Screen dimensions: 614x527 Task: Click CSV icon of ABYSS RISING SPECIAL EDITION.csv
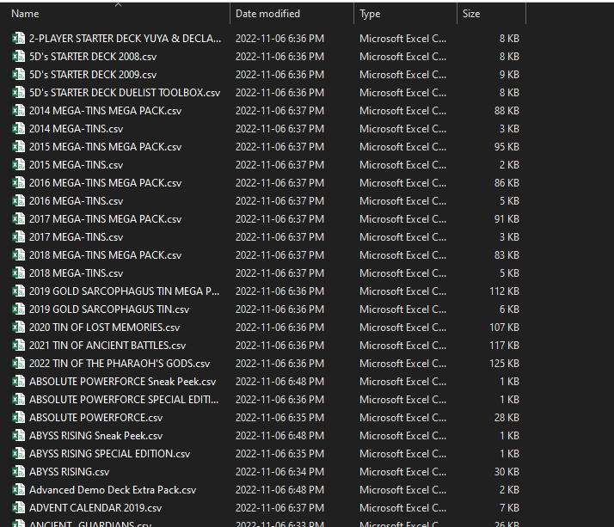[18, 453]
